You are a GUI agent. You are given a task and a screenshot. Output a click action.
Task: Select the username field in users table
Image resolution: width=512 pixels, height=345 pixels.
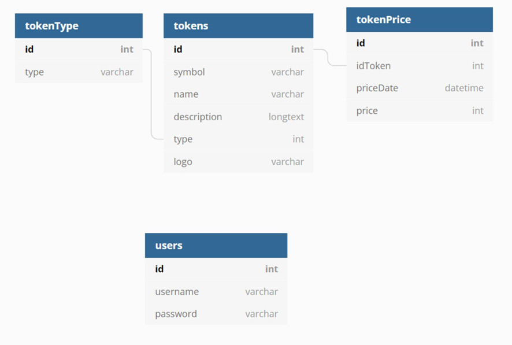[x=216, y=291]
